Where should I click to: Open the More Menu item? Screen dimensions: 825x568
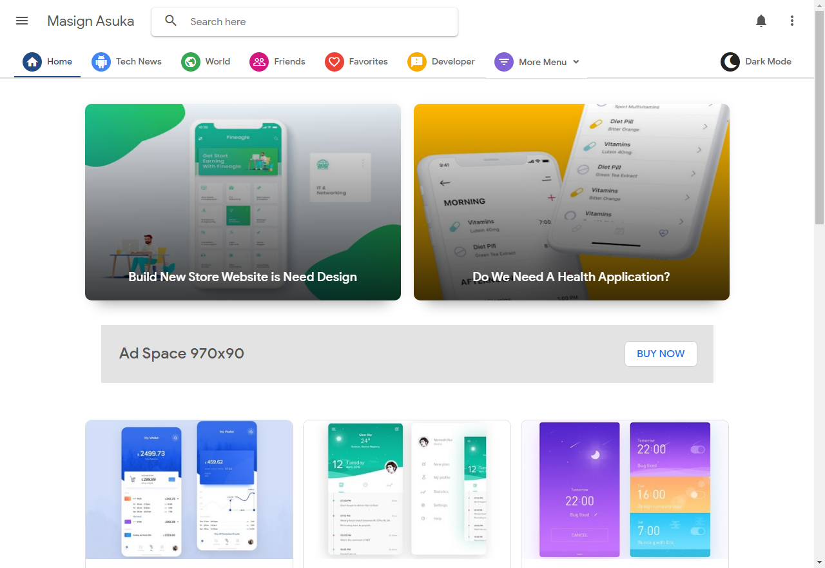pos(537,62)
